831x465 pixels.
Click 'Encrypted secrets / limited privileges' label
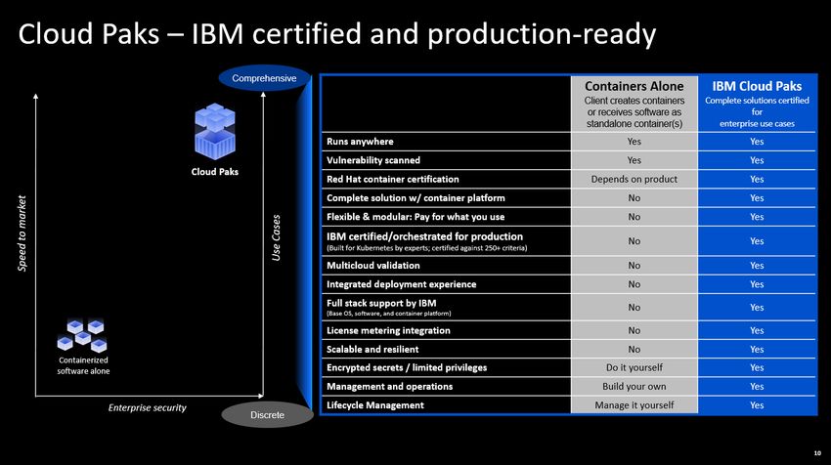[407, 367]
